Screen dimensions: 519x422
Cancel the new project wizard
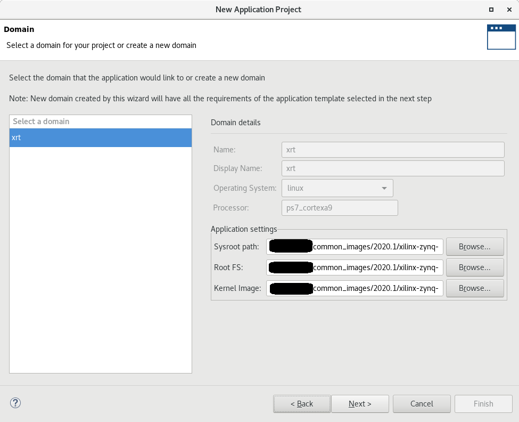422,404
